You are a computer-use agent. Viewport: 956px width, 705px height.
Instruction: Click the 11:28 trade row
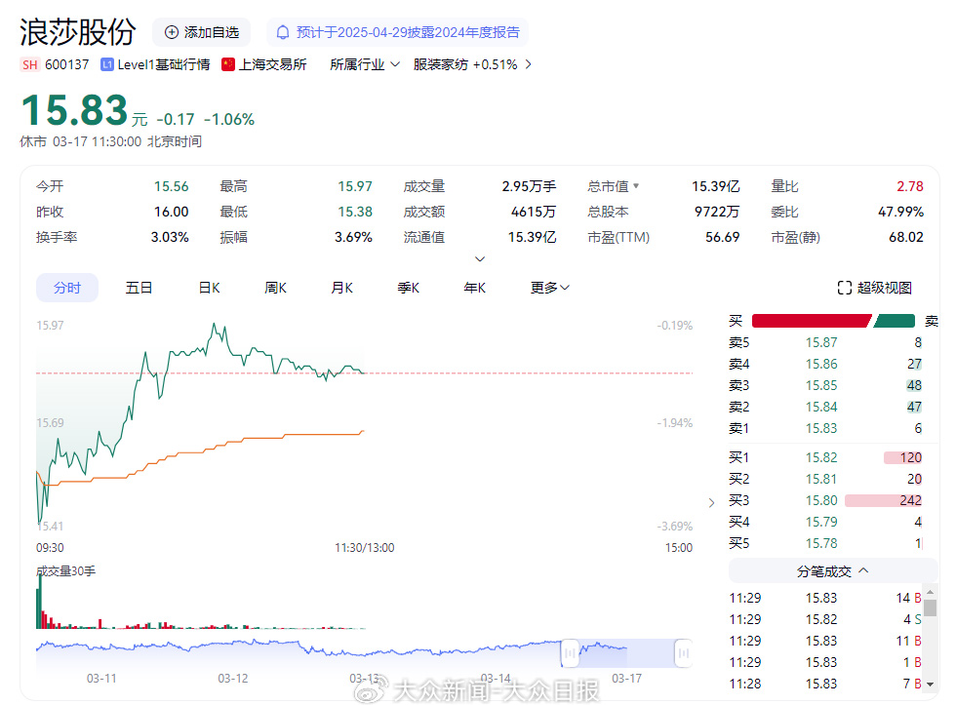click(x=825, y=684)
